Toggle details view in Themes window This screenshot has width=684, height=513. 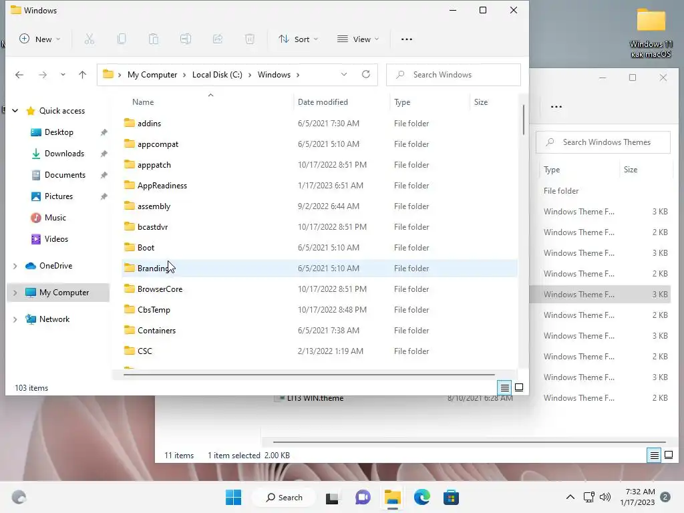pos(655,456)
